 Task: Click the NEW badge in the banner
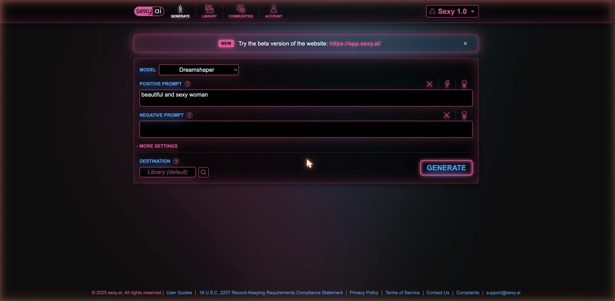[226, 43]
